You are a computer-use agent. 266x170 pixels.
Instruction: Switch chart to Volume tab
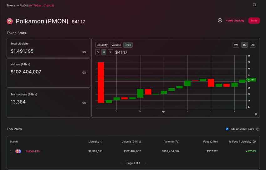pos(116,45)
